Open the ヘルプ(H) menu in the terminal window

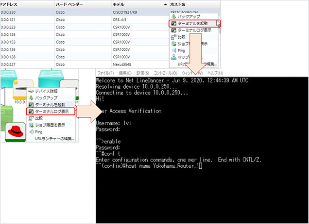[x=215, y=73]
